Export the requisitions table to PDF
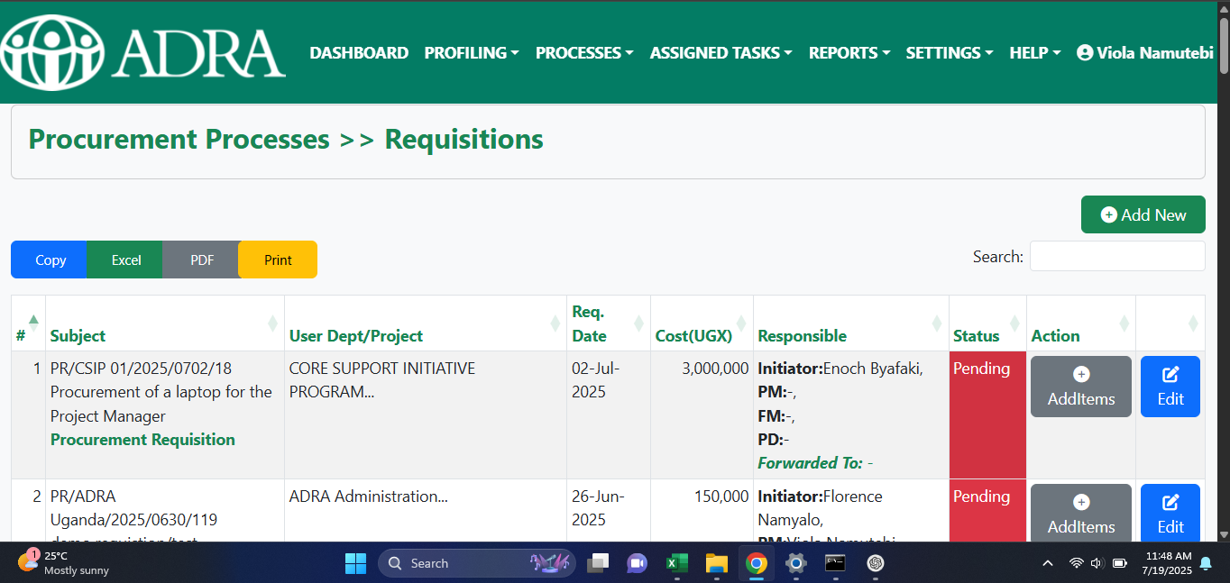 click(202, 260)
